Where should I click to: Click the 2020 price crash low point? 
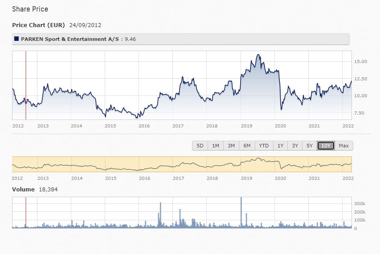point(281,109)
